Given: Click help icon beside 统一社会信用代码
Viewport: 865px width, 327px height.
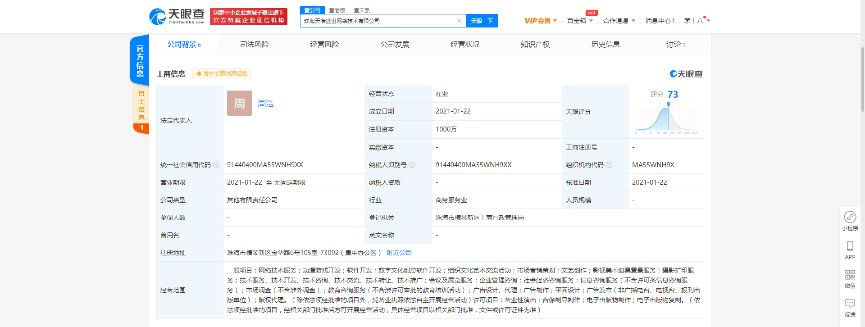Looking at the screenshot, I should click(216, 165).
